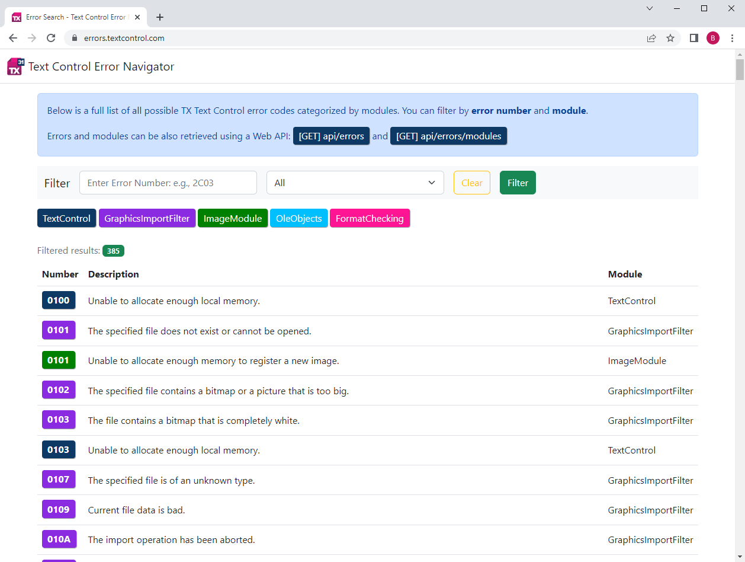Click the Description column header
Image resolution: width=745 pixels, height=562 pixels.
tap(114, 274)
